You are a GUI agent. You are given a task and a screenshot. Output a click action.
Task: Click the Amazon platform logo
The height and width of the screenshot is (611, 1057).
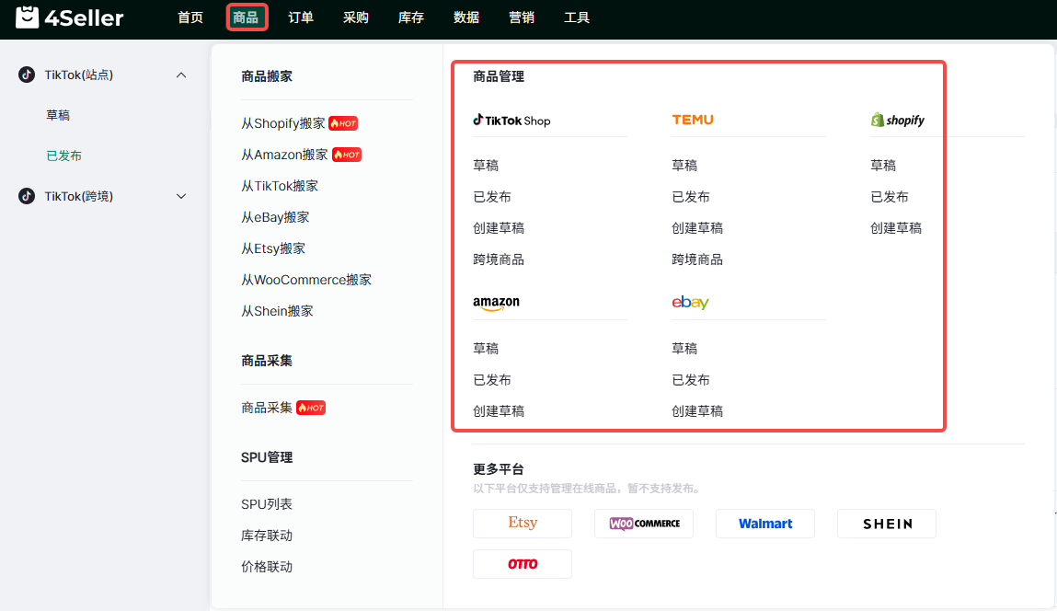point(496,303)
